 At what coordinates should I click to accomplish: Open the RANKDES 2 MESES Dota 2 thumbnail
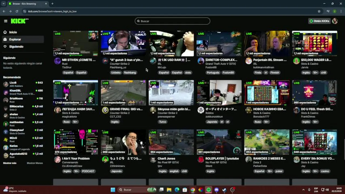(x=267, y=142)
